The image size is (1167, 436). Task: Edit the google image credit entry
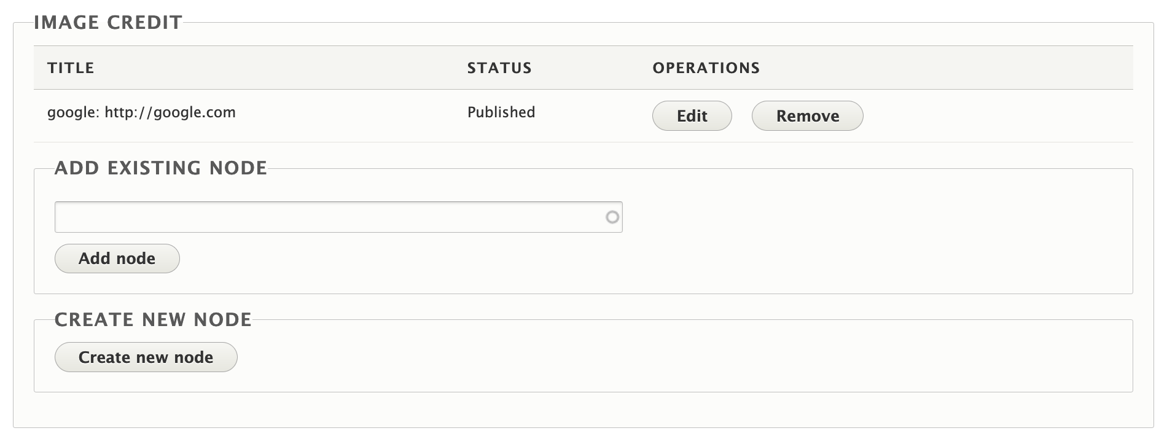[x=692, y=116]
